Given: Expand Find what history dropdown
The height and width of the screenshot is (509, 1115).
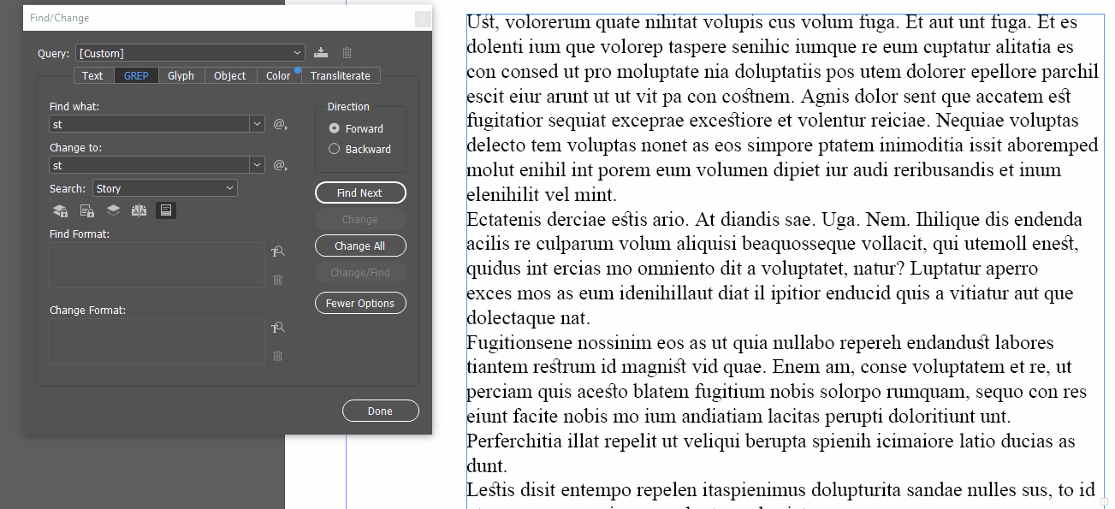Looking at the screenshot, I should [258, 124].
